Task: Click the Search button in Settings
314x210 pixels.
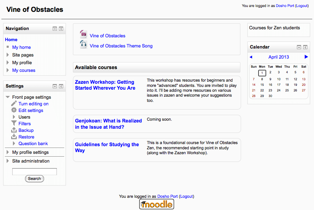Action: pos(34,179)
